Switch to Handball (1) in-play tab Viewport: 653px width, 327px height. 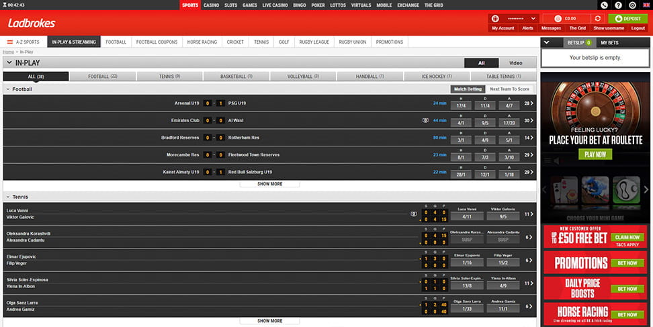[x=369, y=77]
